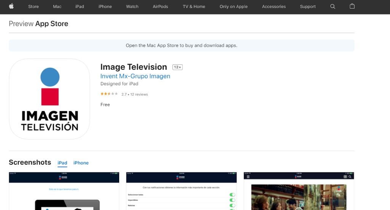Toggle the Imperdibles switch
390x210 pixels.
coord(232,200)
